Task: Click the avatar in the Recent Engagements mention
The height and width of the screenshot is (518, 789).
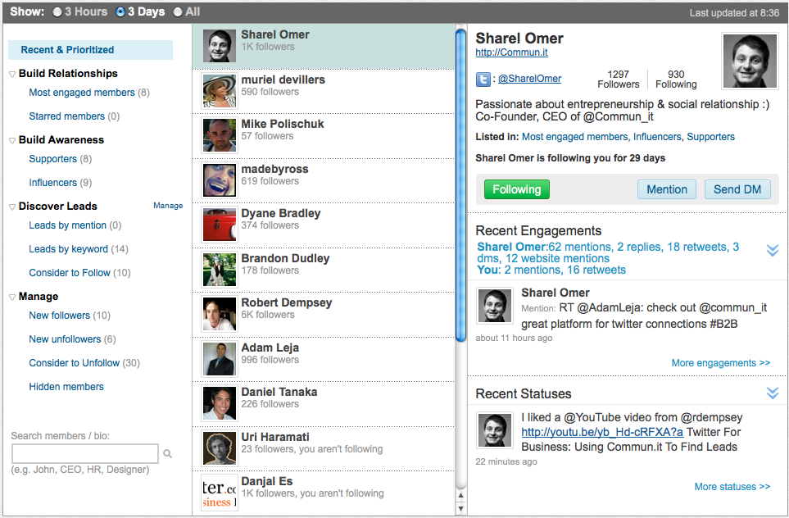Action: coord(494,306)
